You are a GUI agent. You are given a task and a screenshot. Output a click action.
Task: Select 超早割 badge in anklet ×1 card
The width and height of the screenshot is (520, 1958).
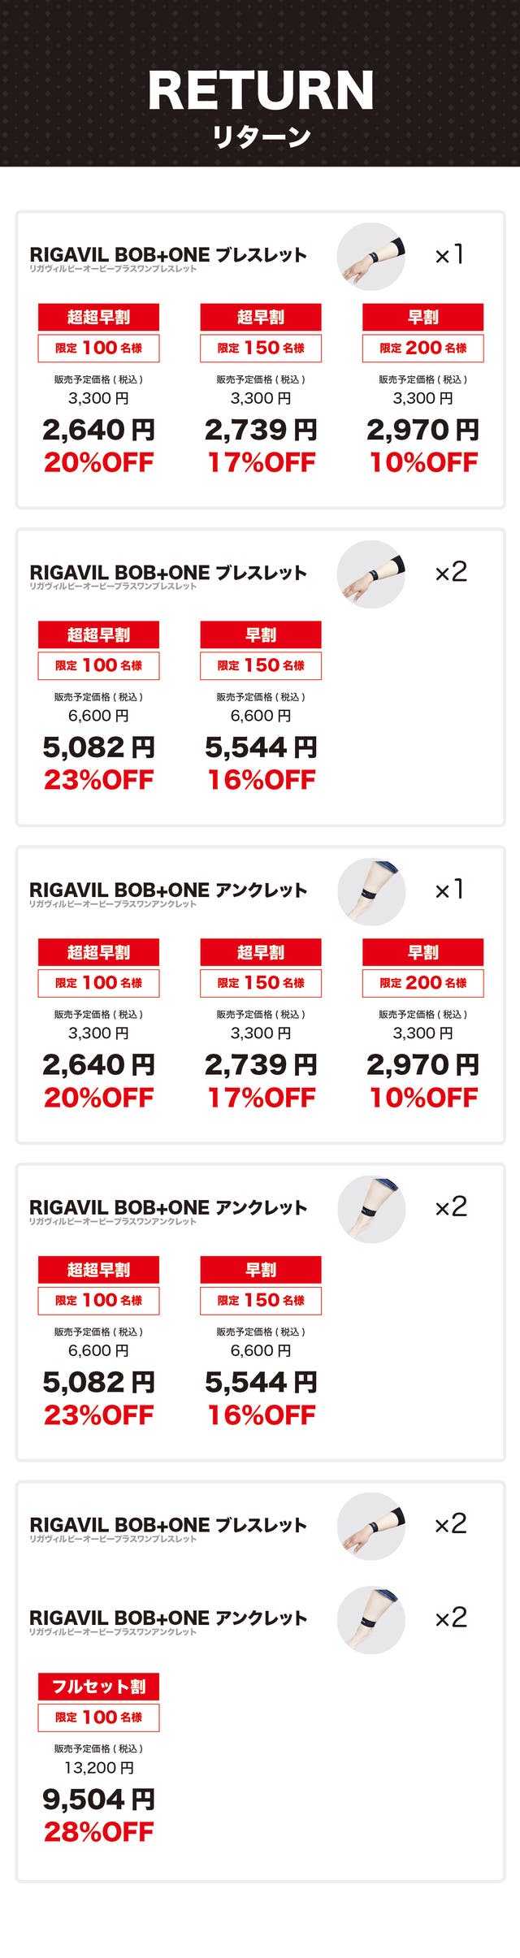click(x=261, y=952)
